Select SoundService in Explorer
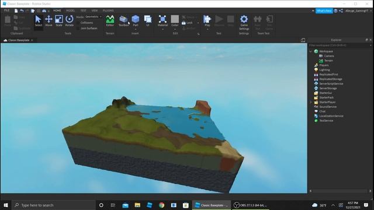374x210 pixels. 328,107
